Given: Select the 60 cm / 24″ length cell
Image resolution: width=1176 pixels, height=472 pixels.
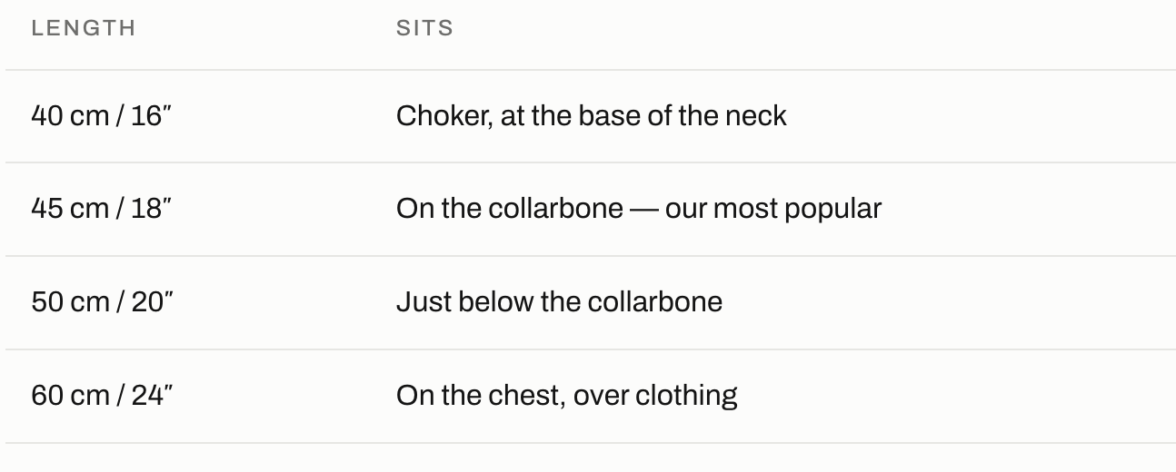Looking at the screenshot, I should click(103, 395).
